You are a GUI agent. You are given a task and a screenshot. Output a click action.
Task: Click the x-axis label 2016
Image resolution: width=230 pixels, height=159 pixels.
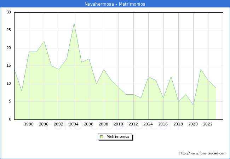pyautogui.click(x=163, y=124)
